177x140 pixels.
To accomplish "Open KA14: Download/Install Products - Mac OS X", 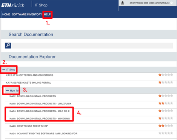I will pos(40,111).
